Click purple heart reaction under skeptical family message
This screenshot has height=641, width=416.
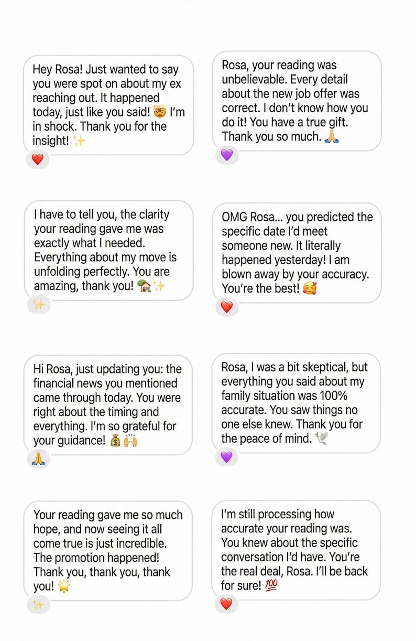click(x=226, y=457)
